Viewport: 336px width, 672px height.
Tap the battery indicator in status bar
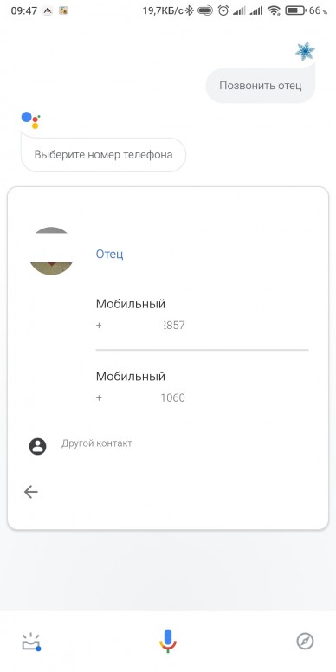coord(294,10)
